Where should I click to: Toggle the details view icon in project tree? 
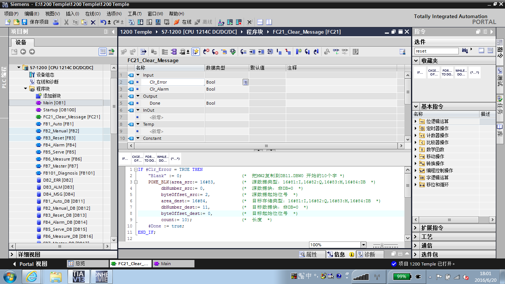(103, 52)
